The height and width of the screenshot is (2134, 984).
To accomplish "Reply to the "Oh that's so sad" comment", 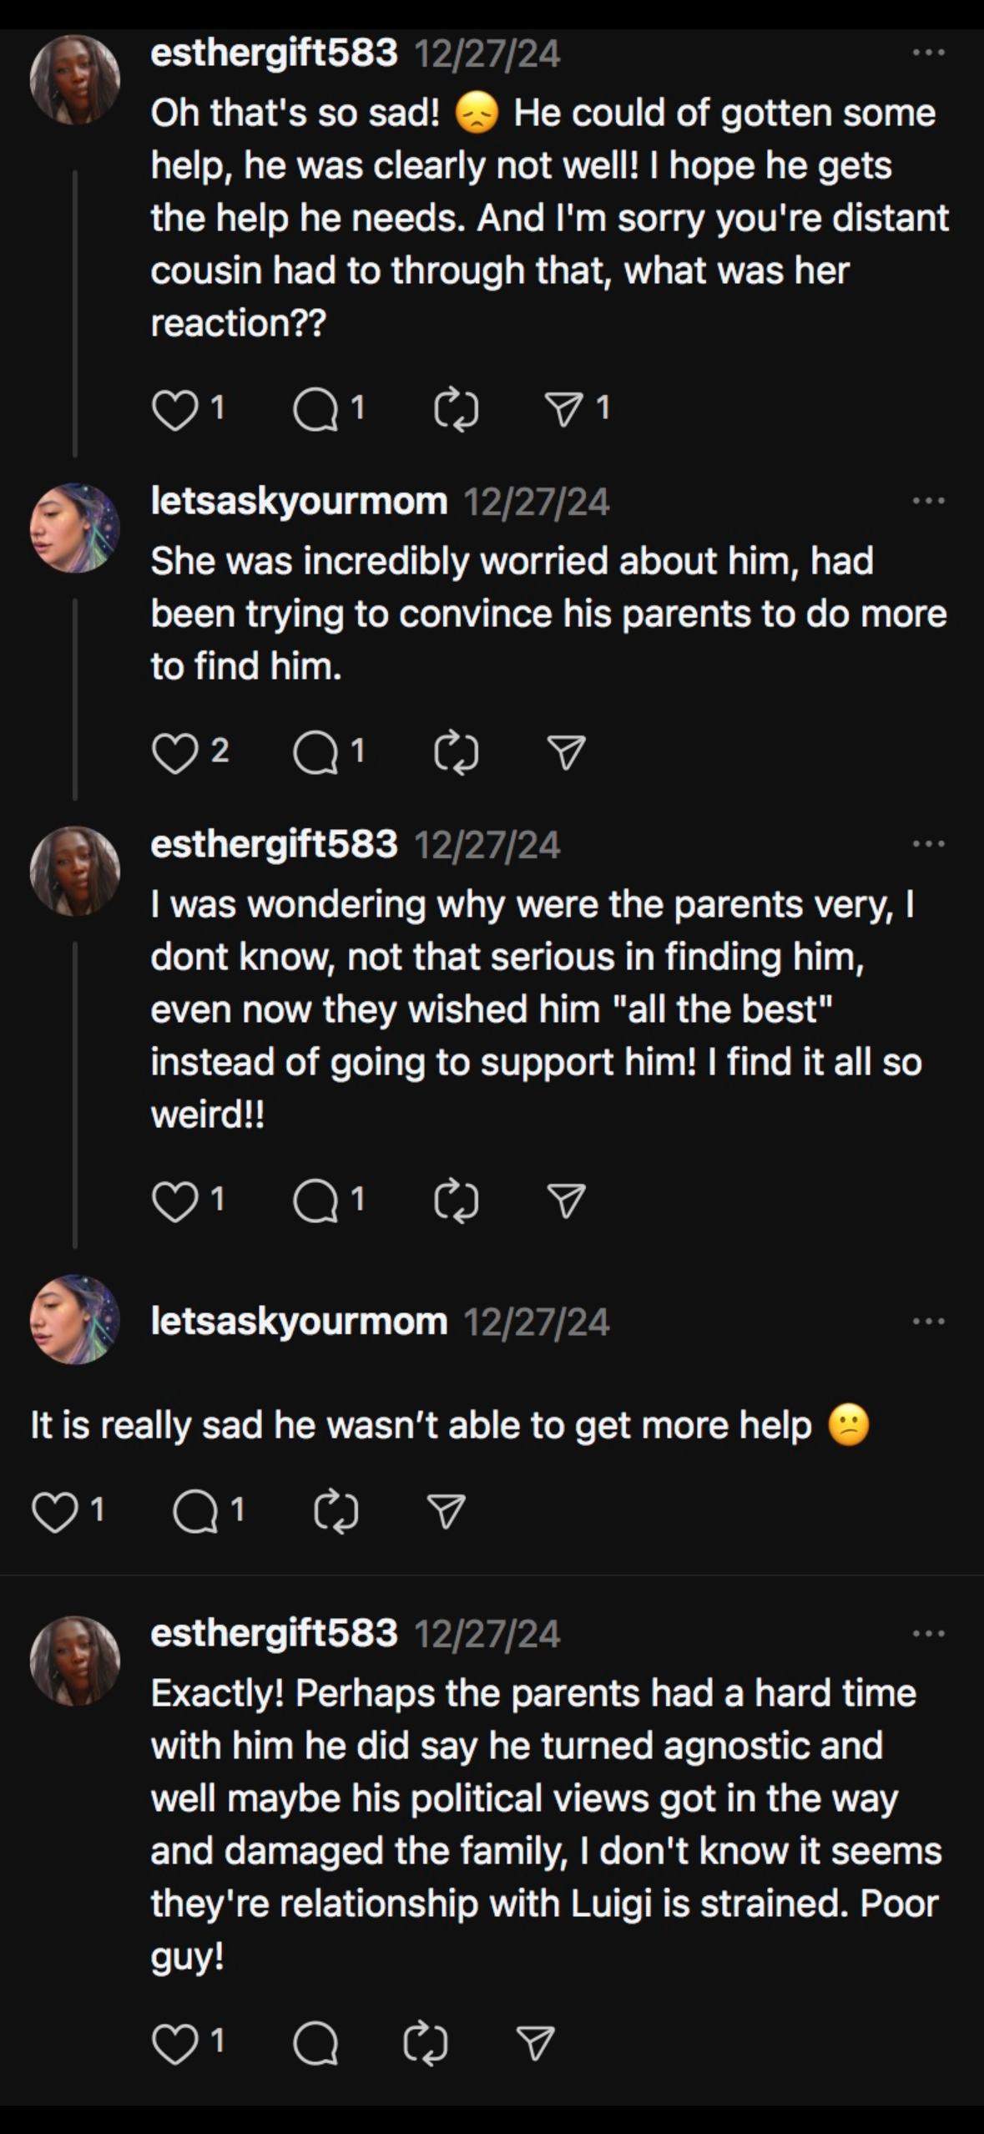I will [x=315, y=410].
